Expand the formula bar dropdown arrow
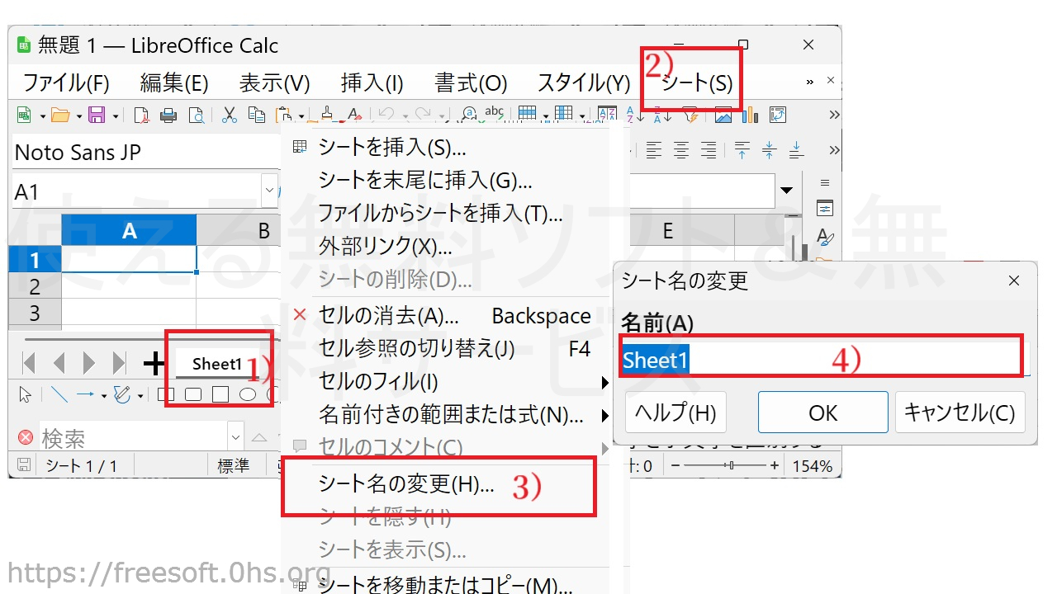The width and height of the screenshot is (1057, 594). point(785,191)
